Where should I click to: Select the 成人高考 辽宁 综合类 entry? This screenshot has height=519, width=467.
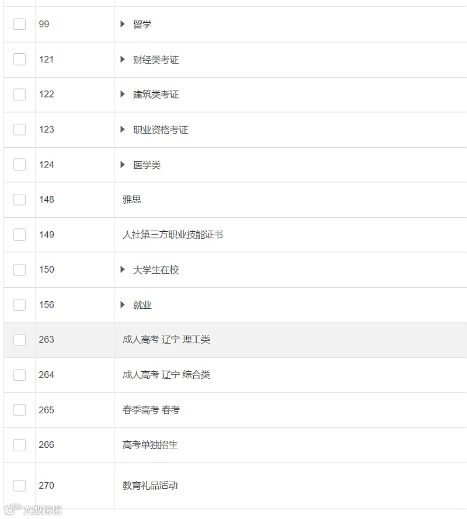click(x=166, y=375)
